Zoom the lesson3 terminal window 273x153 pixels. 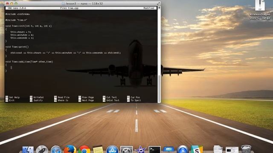(x=16, y=3)
